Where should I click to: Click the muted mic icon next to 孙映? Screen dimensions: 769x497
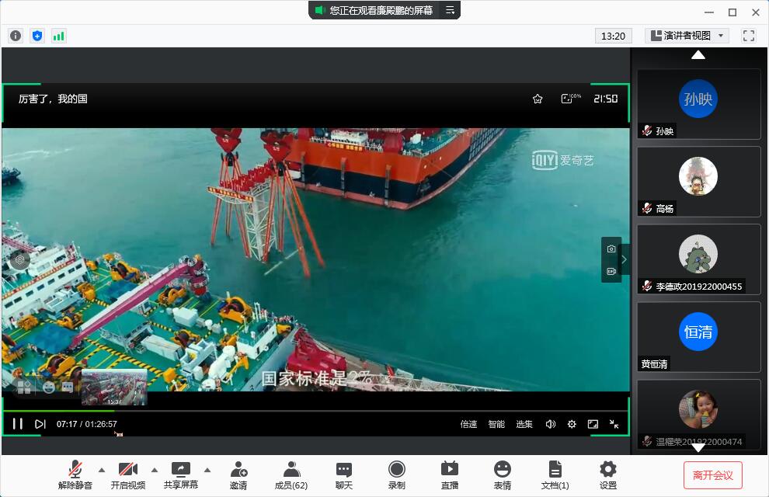click(647, 131)
